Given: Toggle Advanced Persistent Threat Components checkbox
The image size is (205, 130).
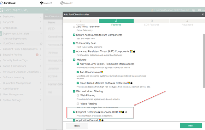Looking at the screenshot, I should (x=74, y=51).
